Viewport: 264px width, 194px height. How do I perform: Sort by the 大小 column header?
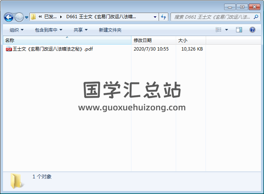pyautogui.click(x=191, y=41)
